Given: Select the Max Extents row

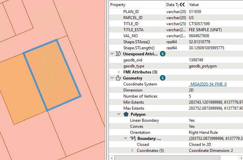Looking at the screenshot, I should [176, 108].
